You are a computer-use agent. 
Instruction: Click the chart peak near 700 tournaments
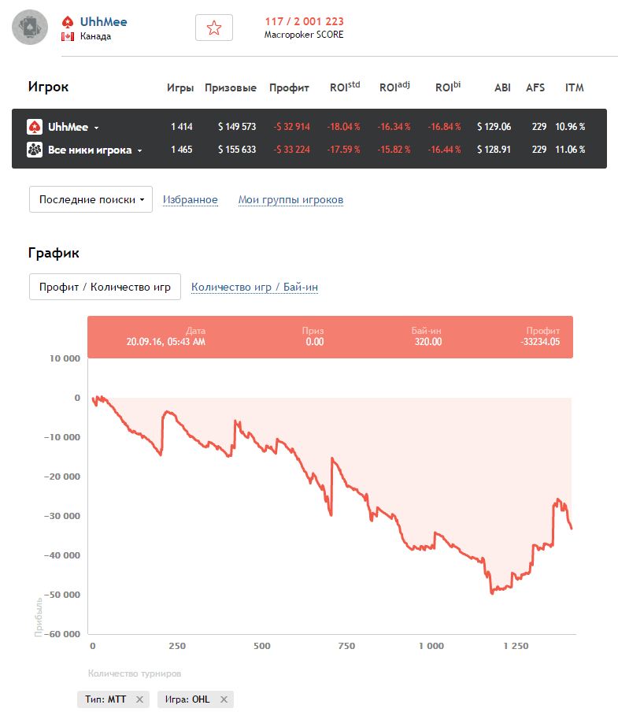click(333, 458)
